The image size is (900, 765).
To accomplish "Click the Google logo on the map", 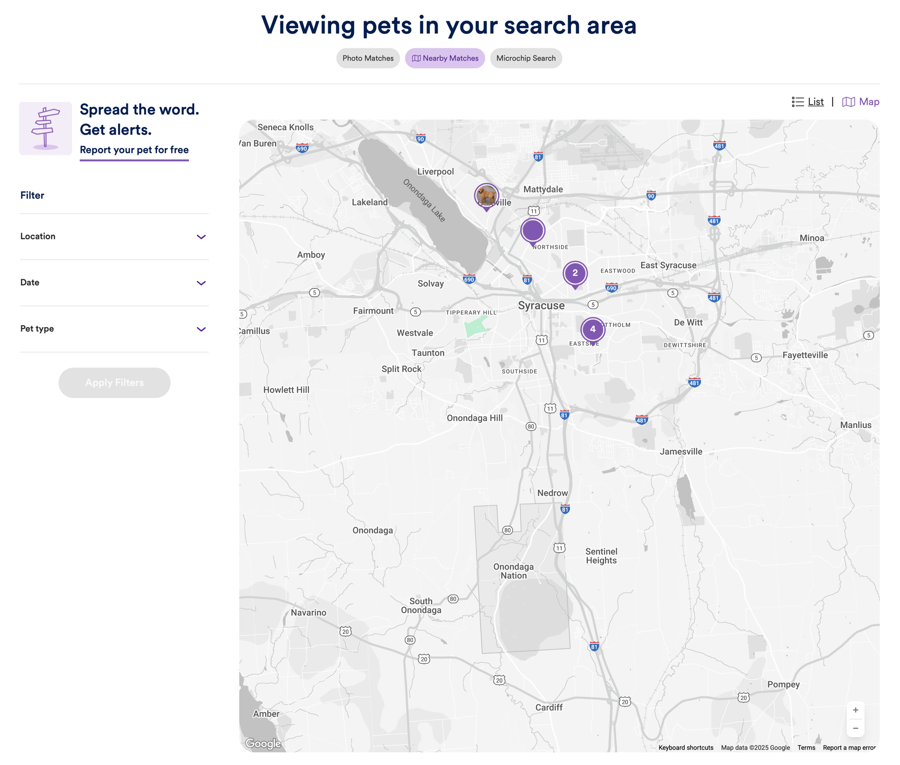I will [x=263, y=744].
